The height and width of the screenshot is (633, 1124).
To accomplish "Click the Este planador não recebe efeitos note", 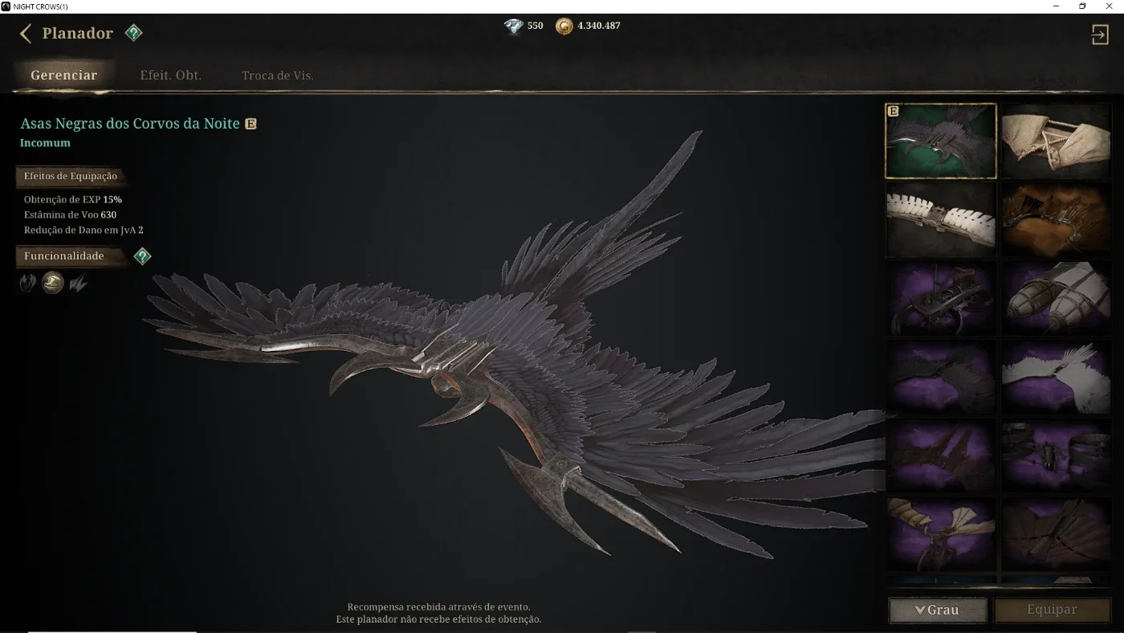I will 438,619.
